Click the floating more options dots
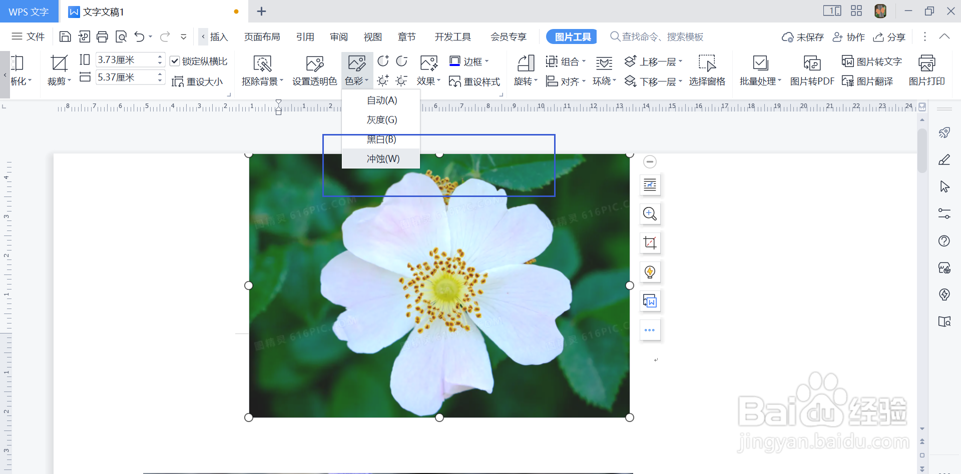 (650, 330)
